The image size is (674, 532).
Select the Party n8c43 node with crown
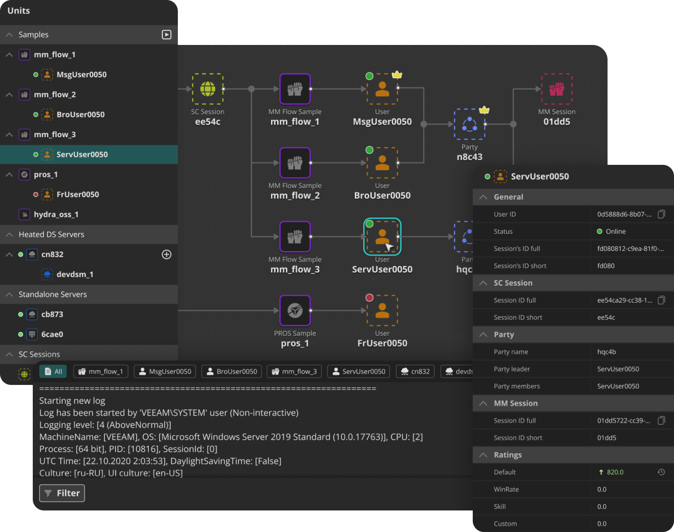[x=469, y=124]
